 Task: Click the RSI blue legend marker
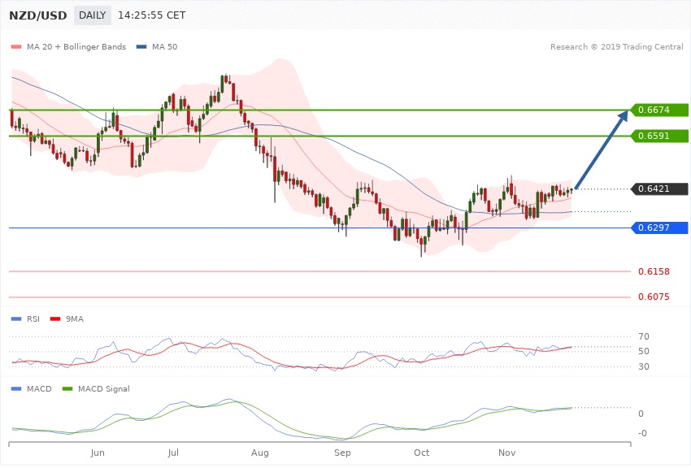(15, 319)
